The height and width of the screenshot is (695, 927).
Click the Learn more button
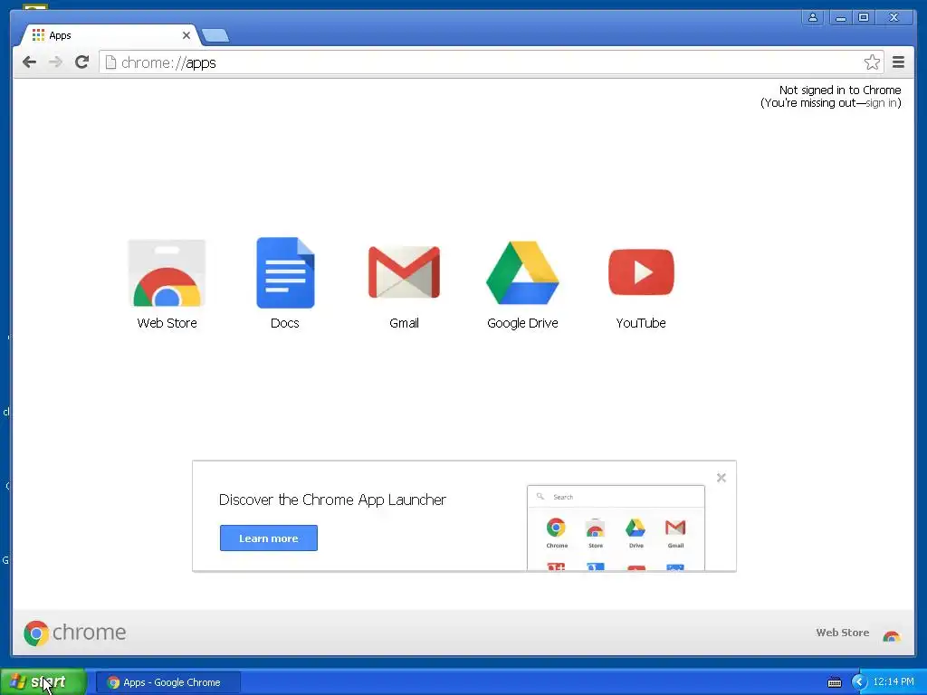tap(268, 538)
